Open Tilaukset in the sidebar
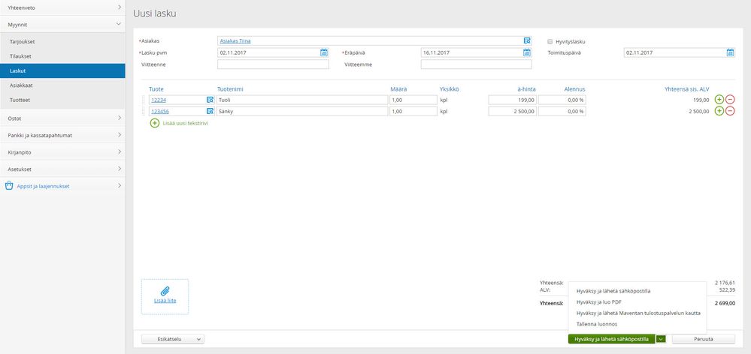The width and height of the screenshot is (751, 354). click(x=62, y=56)
